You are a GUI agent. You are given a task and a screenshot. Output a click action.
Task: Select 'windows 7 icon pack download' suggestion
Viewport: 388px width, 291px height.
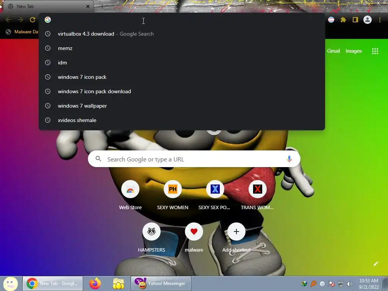point(181,91)
